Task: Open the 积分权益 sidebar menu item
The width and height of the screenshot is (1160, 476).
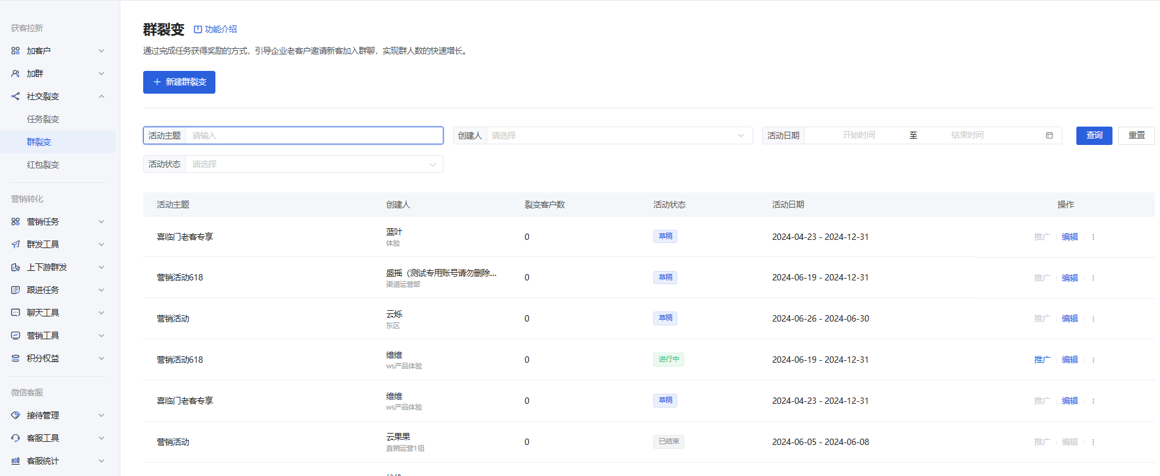Action: (x=58, y=358)
